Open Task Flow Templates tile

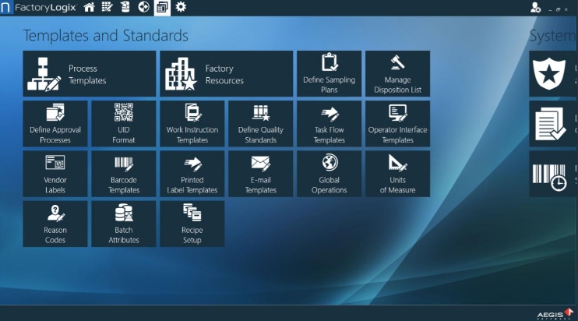pyautogui.click(x=330, y=124)
